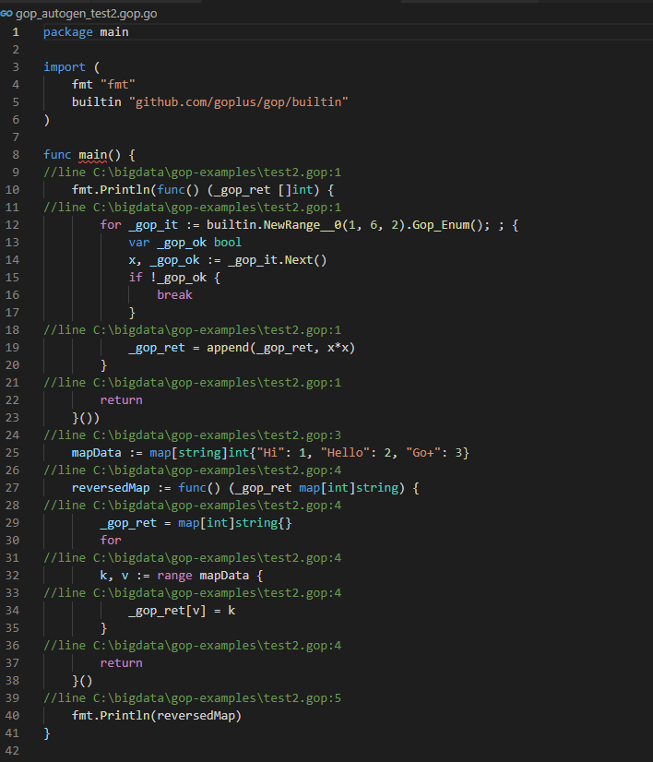Click line number 1 in the gutter
This screenshot has width=653, height=762.
point(16,32)
